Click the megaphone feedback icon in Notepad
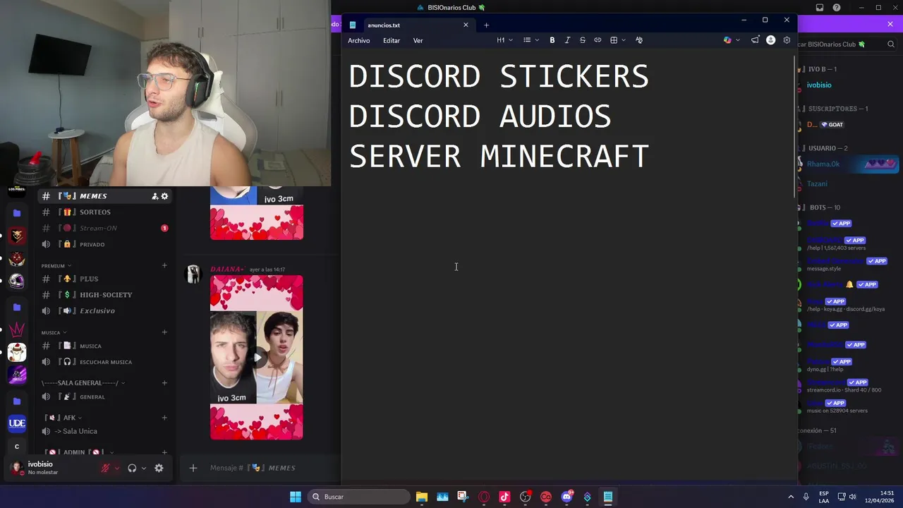This screenshot has height=508, width=903. coord(755,40)
